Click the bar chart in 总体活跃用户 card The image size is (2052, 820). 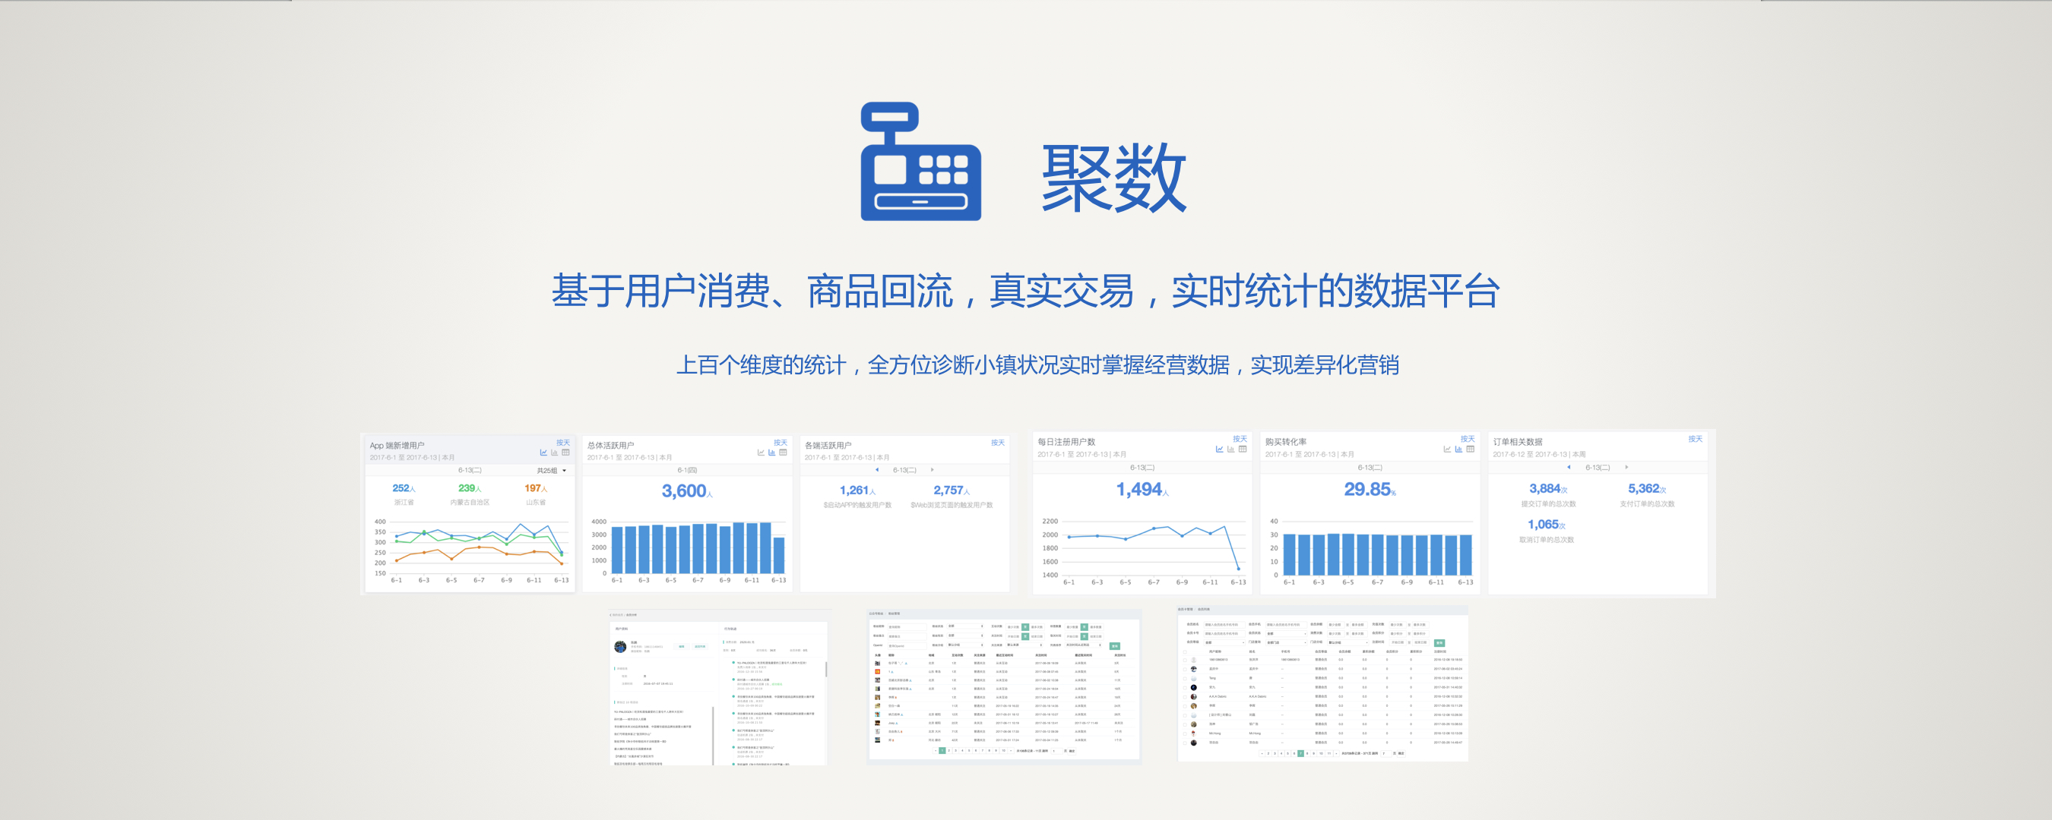point(688,551)
